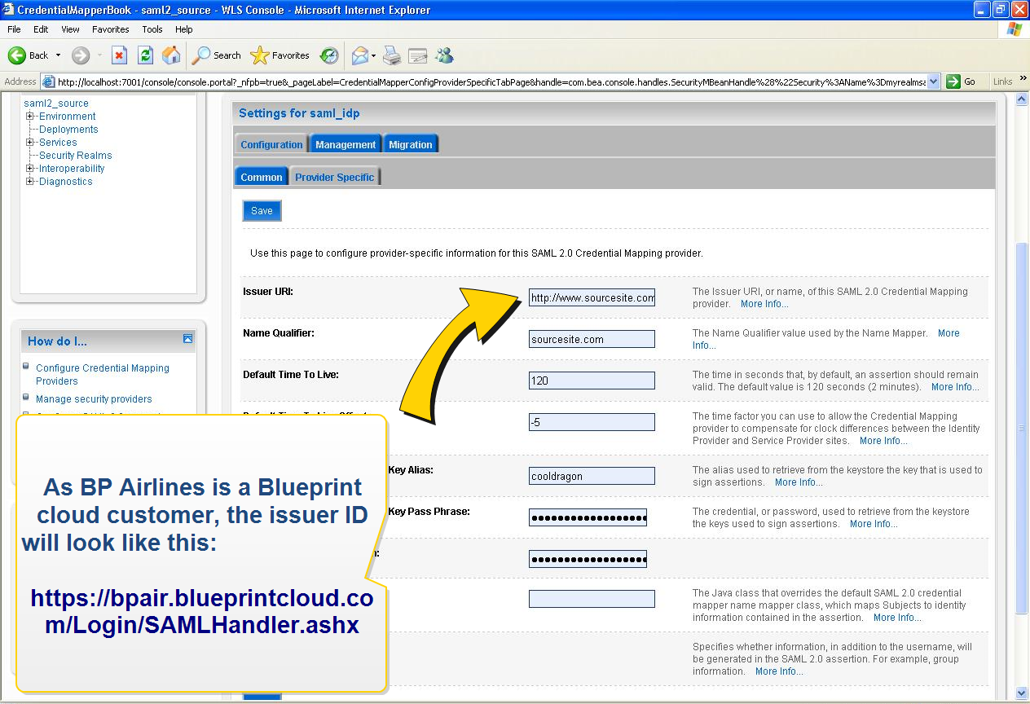1030x704 pixels.
Task: Minimize the How do I panel
Action: 187,338
